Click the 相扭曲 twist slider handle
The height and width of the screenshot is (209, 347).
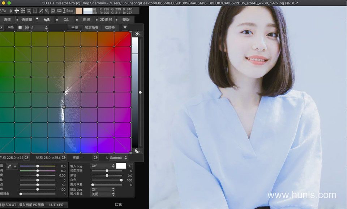point(21,194)
